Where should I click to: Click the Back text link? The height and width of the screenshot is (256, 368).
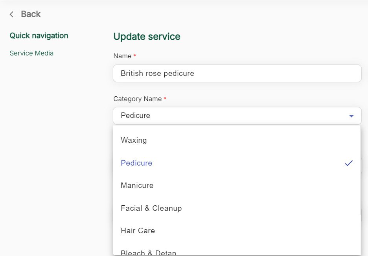[x=31, y=14]
